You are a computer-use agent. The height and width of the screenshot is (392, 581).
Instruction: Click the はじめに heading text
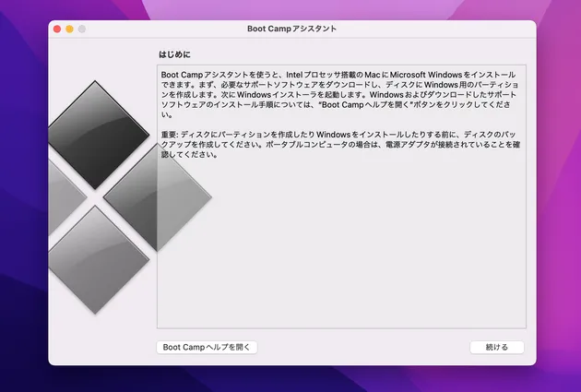pyautogui.click(x=174, y=54)
